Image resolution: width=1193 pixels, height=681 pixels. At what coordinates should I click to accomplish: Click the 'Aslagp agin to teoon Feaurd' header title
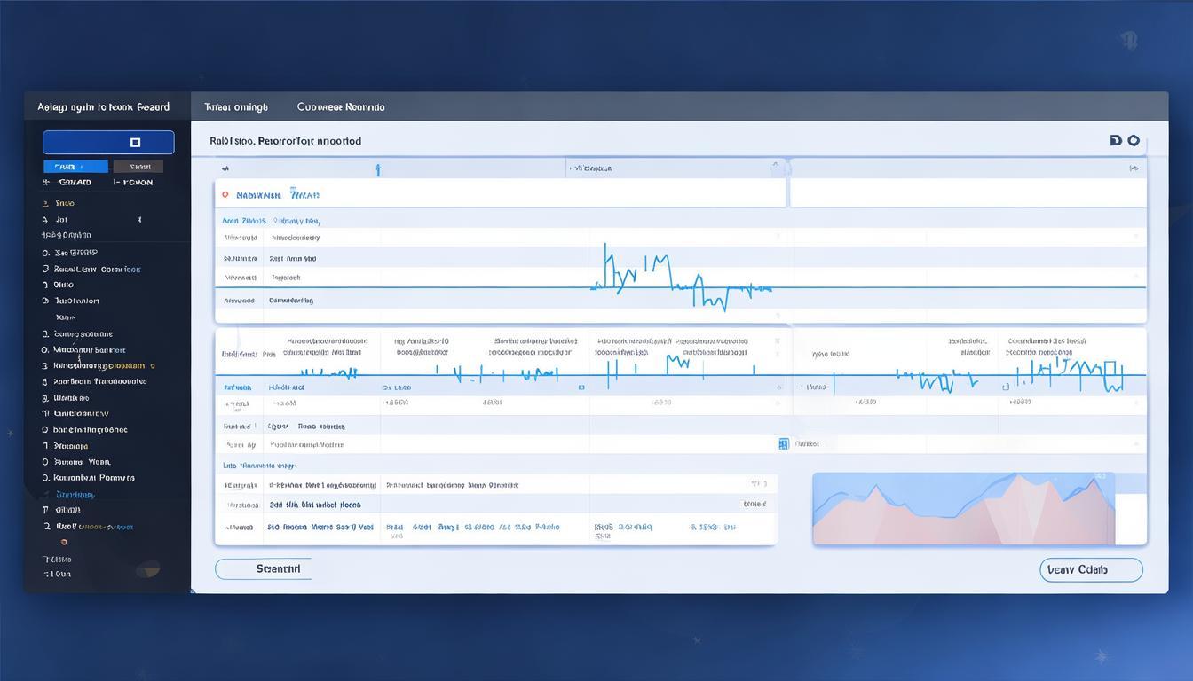point(103,106)
